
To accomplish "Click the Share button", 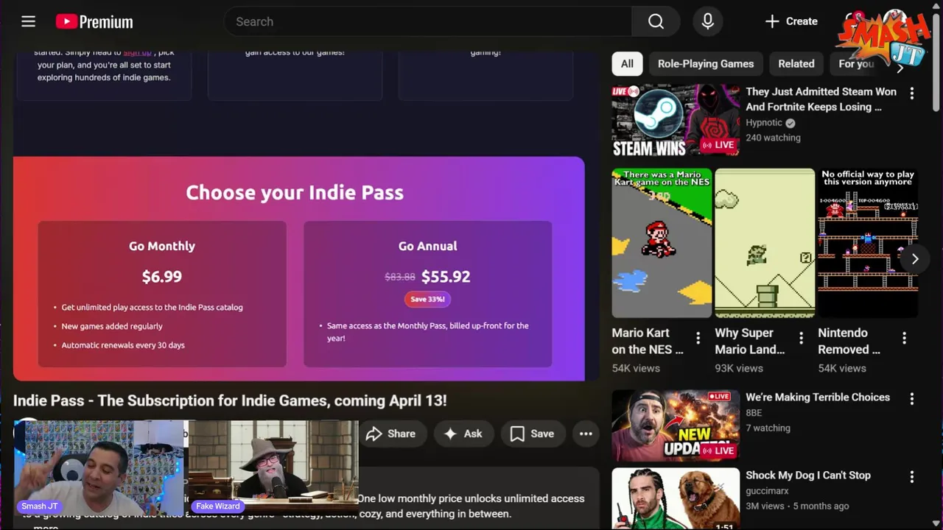I will [x=391, y=434].
